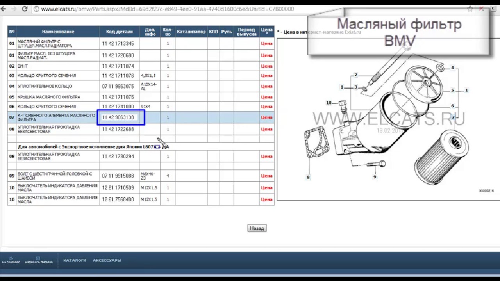Click callout number 8 in the diagram
This screenshot has width=500, height=281.
tap(308, 177)
